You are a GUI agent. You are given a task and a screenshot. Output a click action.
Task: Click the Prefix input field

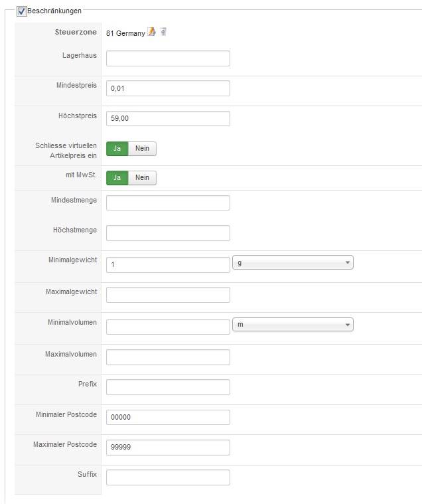point(168,387)
